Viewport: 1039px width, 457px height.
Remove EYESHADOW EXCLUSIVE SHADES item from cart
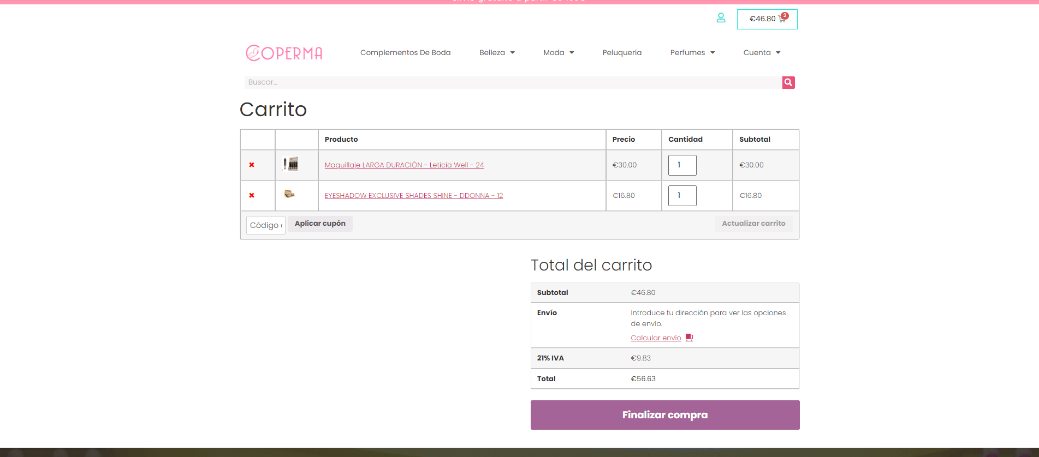click(252, 195)
